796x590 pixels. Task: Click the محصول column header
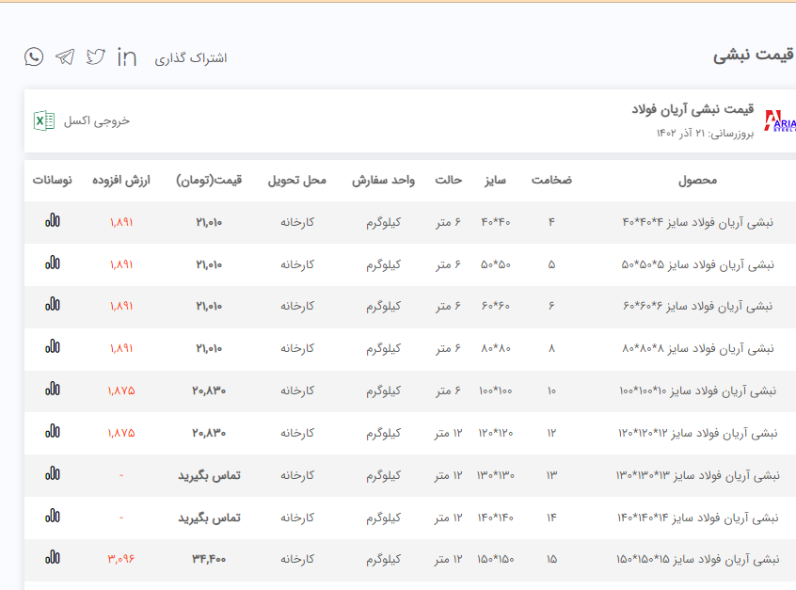tap(697, 180)
